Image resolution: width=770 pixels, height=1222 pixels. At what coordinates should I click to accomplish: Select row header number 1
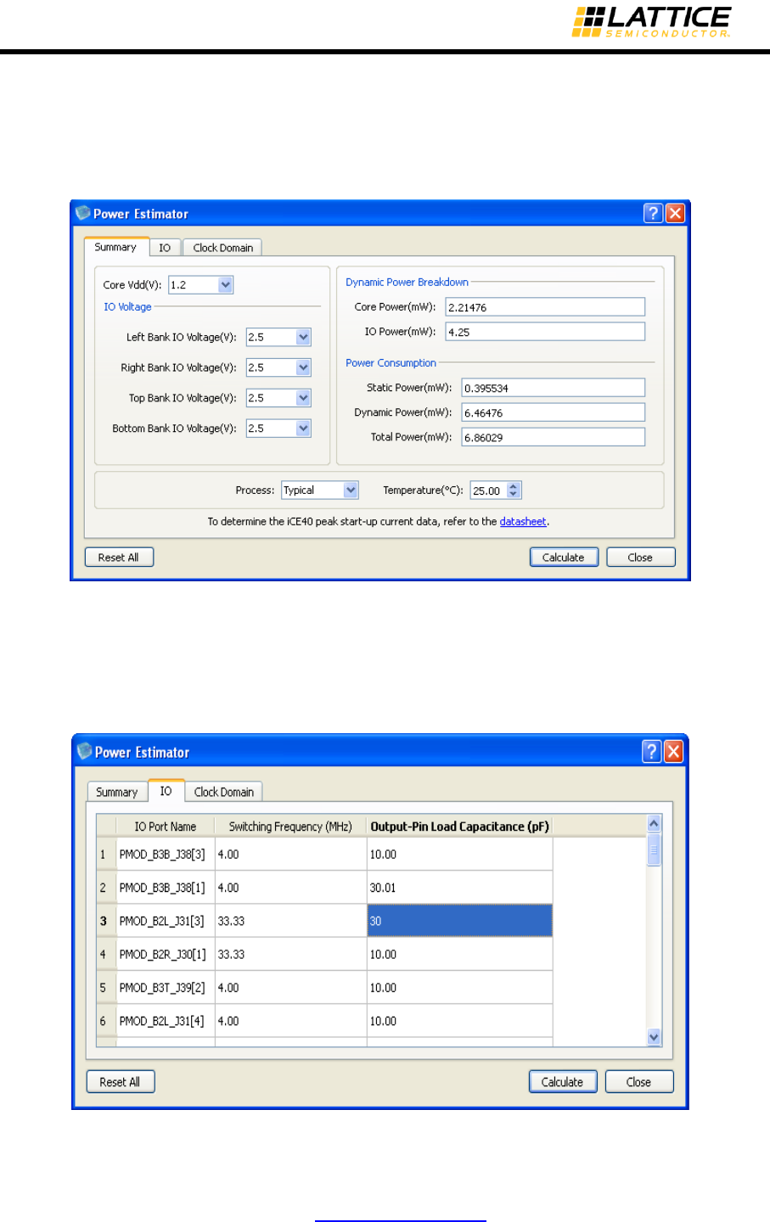[105, 855]
